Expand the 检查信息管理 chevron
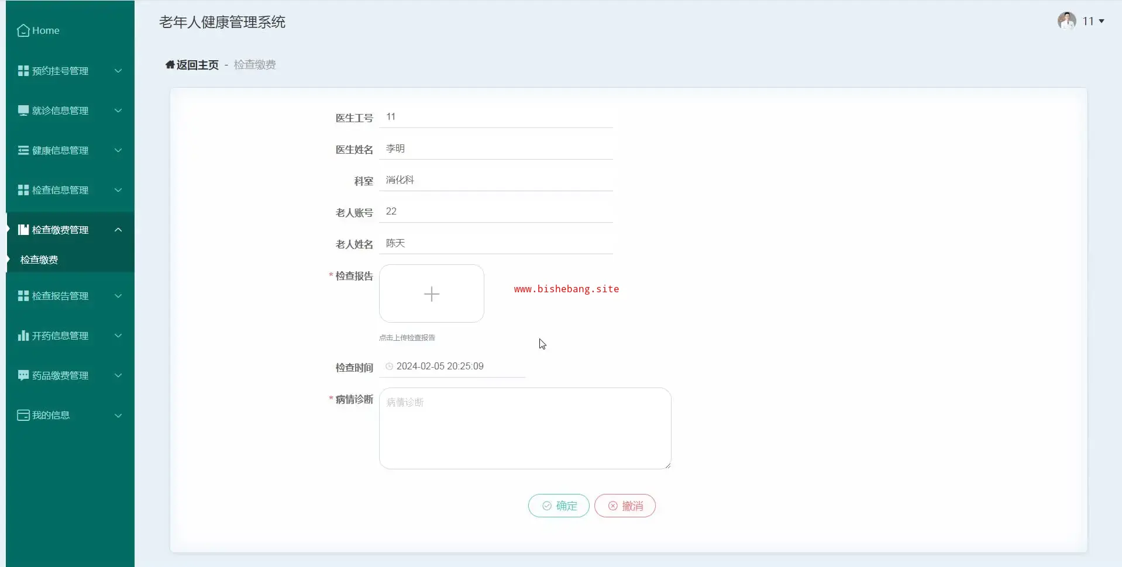The width and height of the screenshot is (1122, 567). (x=118, y=190)
